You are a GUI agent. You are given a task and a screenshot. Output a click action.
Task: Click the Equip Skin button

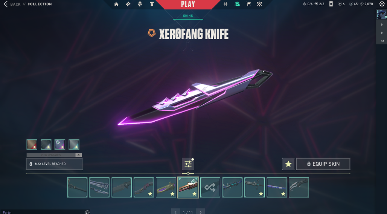(x=323, y=164)
